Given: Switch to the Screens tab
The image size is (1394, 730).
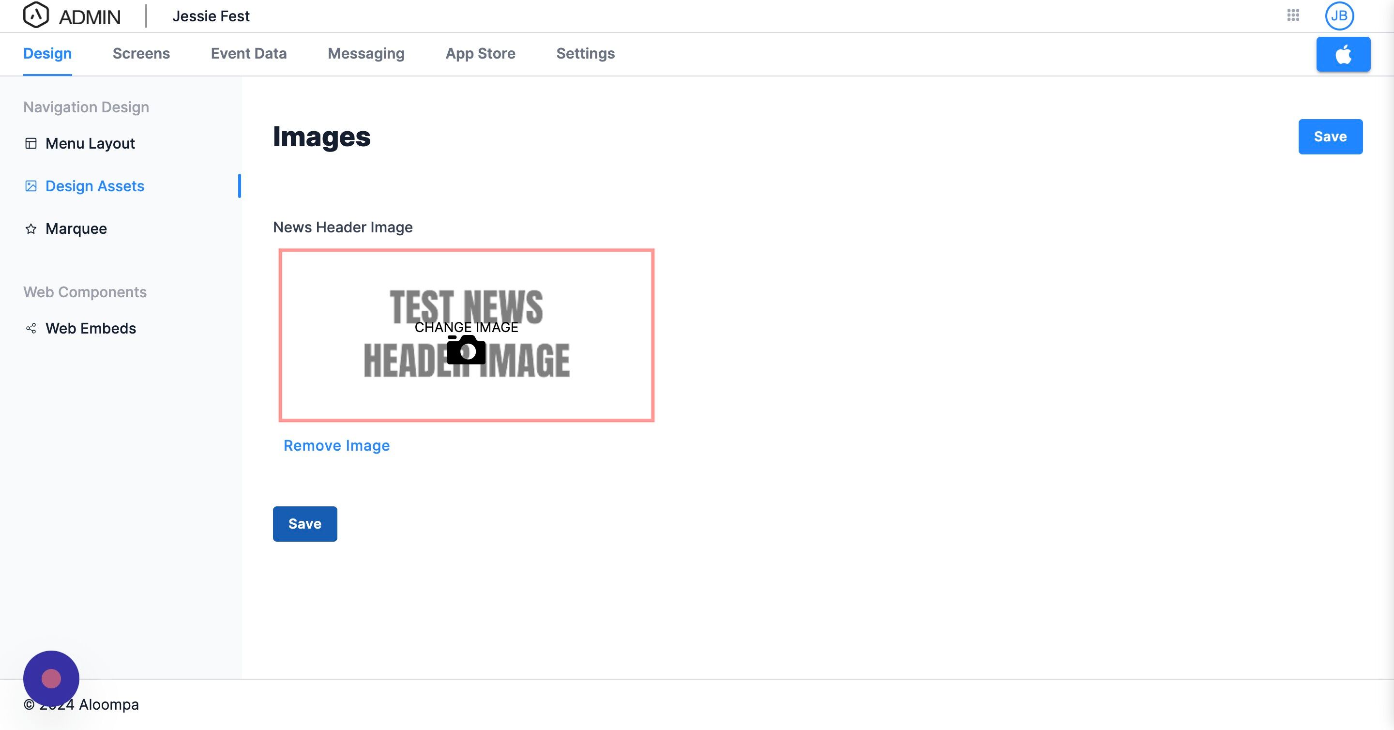Looking at the screenshot, I should (x=141, y=54).
